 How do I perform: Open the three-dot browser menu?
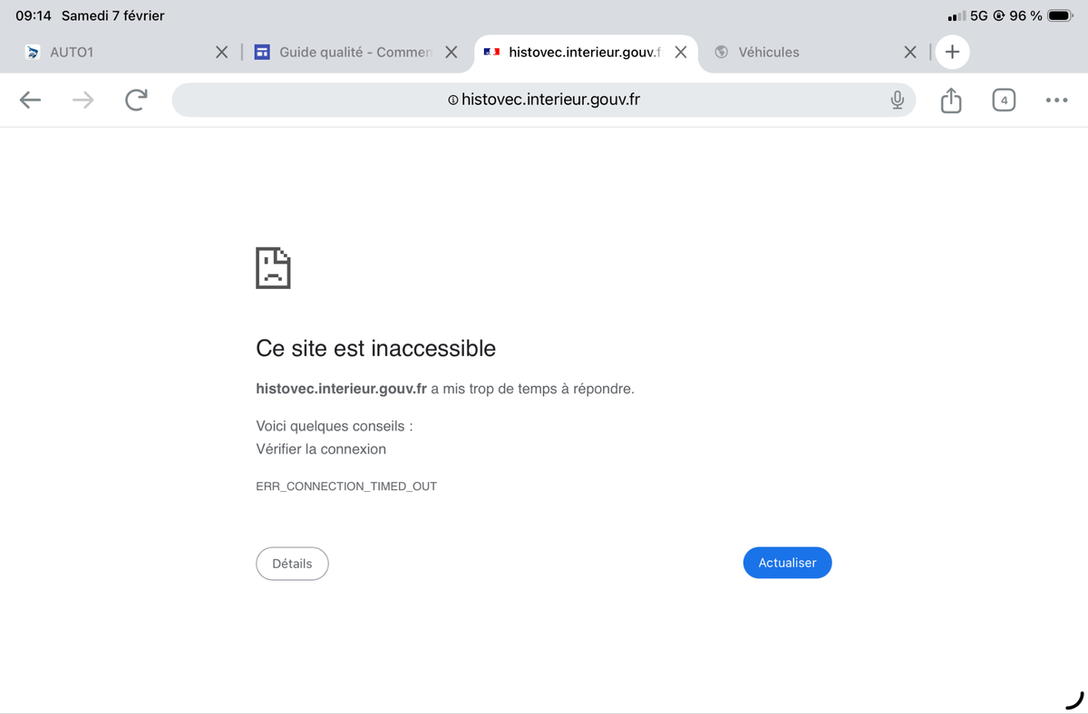click(1056, 100)
